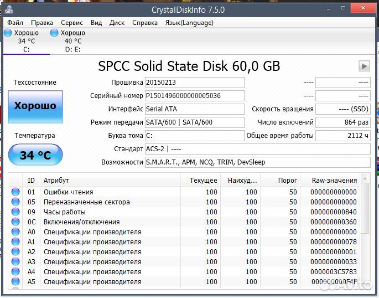Click status orb of row A1
Screen dimensions: 379x298
click(x=15, y=242)
